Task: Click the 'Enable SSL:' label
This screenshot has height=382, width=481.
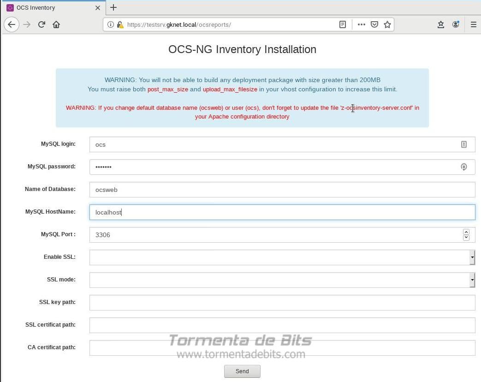Action: coord(60,257)
